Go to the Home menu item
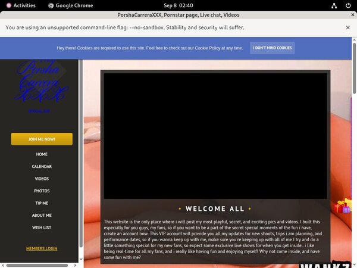Screen dimensions: 357x268 coord(42,154)
